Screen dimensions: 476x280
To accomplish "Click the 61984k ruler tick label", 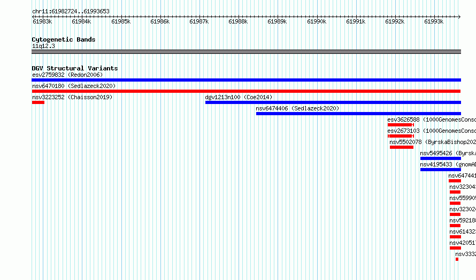I will [x=81, y=21].
